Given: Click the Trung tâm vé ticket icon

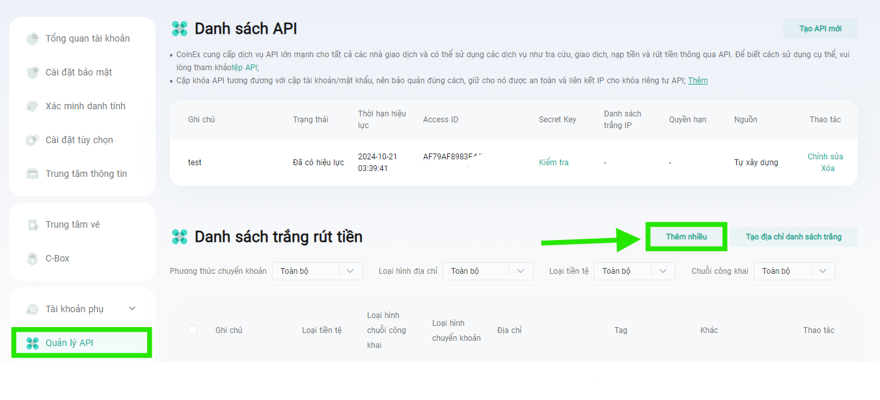Looking at the screenshot, I should click(33, 225).
